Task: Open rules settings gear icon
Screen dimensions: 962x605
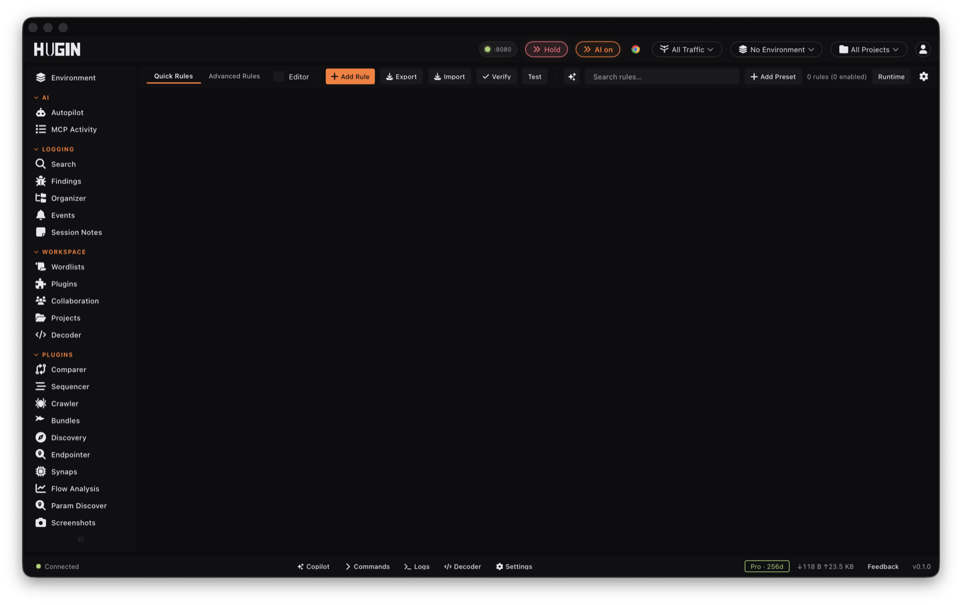Action: (x=924, y=77)
